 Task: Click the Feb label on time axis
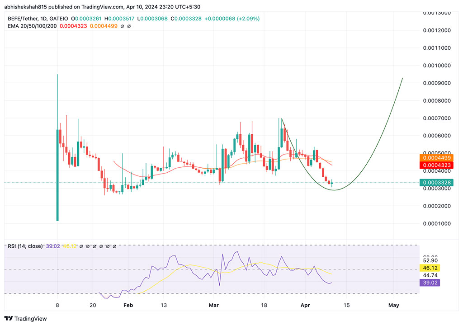(128, 305)
